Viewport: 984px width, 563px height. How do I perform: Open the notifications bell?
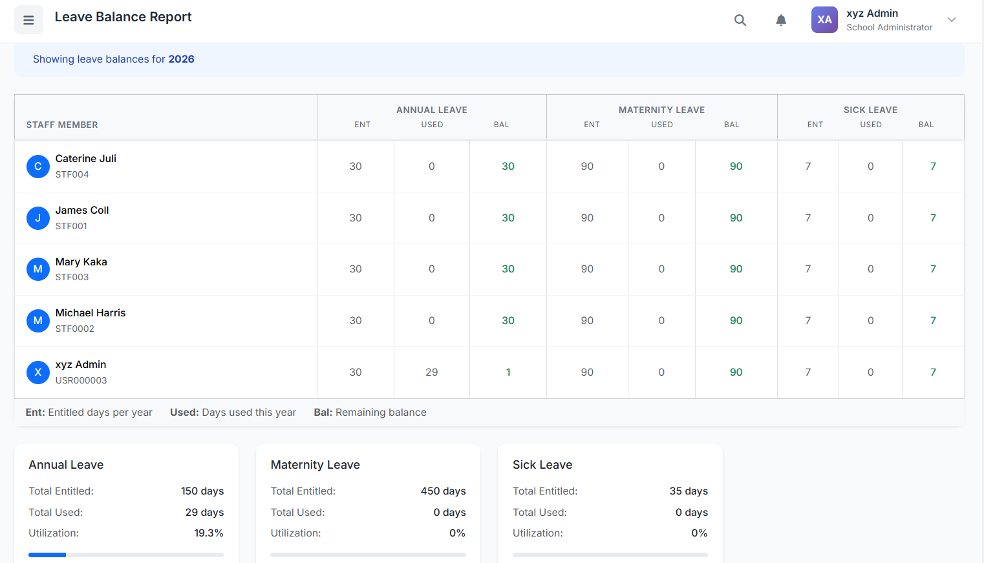781,20
